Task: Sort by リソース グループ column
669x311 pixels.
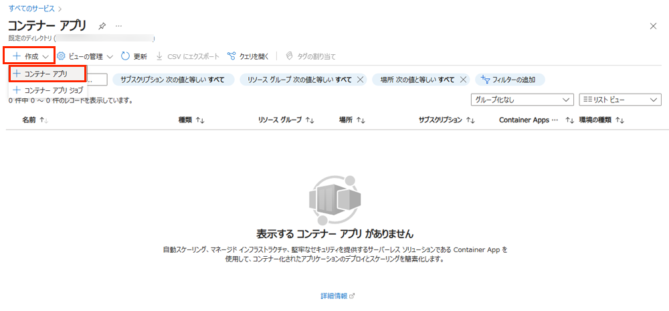Action: 286,120
